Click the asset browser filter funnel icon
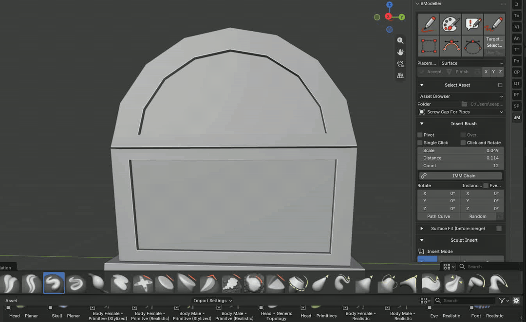Viewport: 526px width, 322px height. (502, 301)
